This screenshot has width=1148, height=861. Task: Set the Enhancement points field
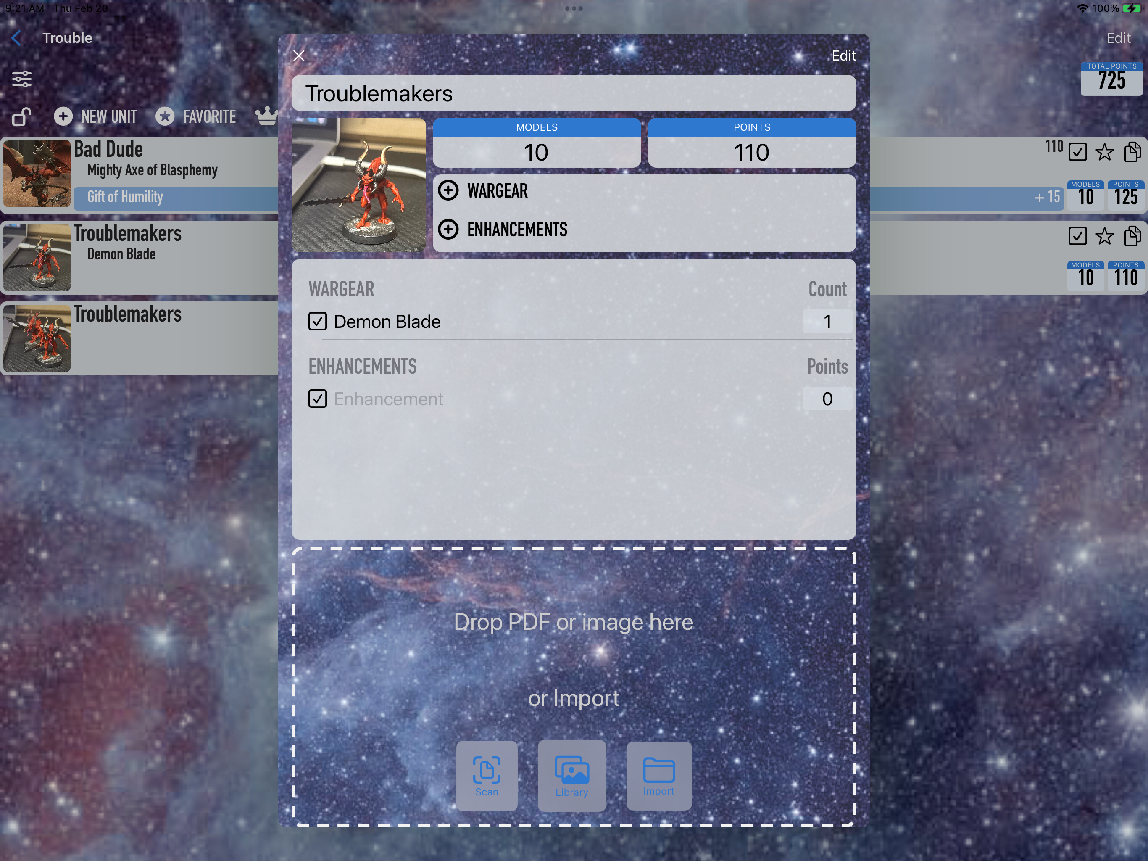click(x=827, y=399)
